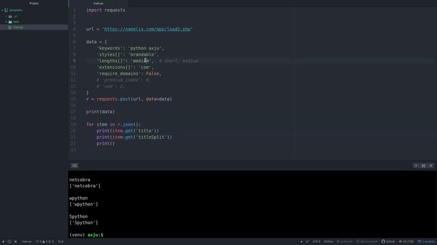
Task: Change UTF-8 file encoding
Action: pyautogui.click(x=316, y=242)
